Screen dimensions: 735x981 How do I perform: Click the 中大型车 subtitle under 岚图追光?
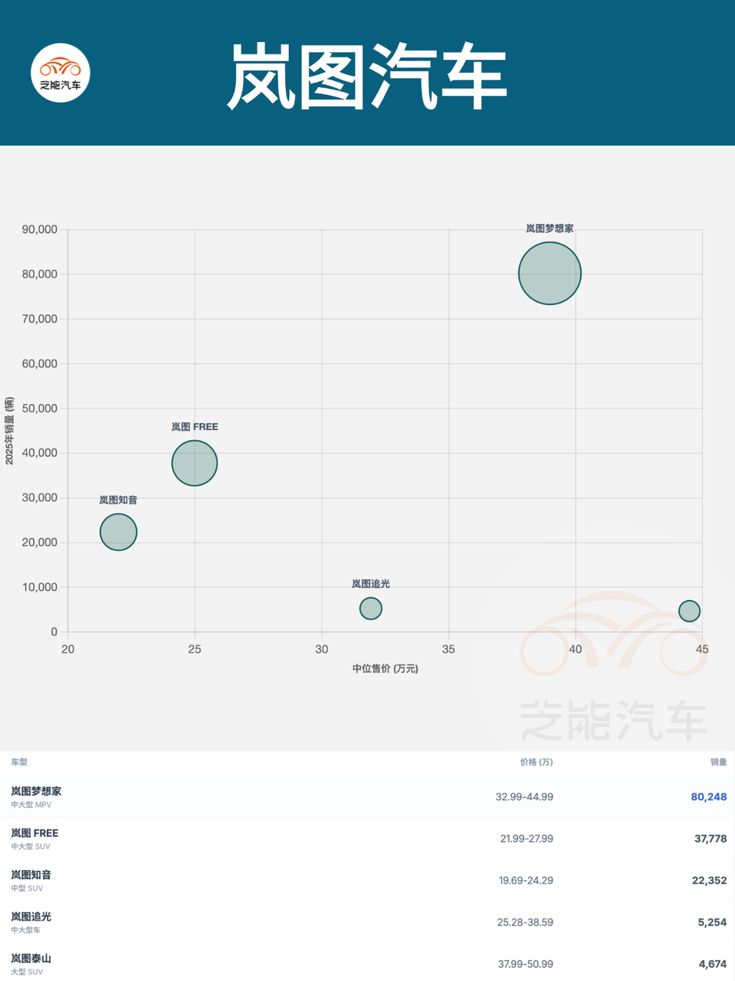click(x=25, y=930)
